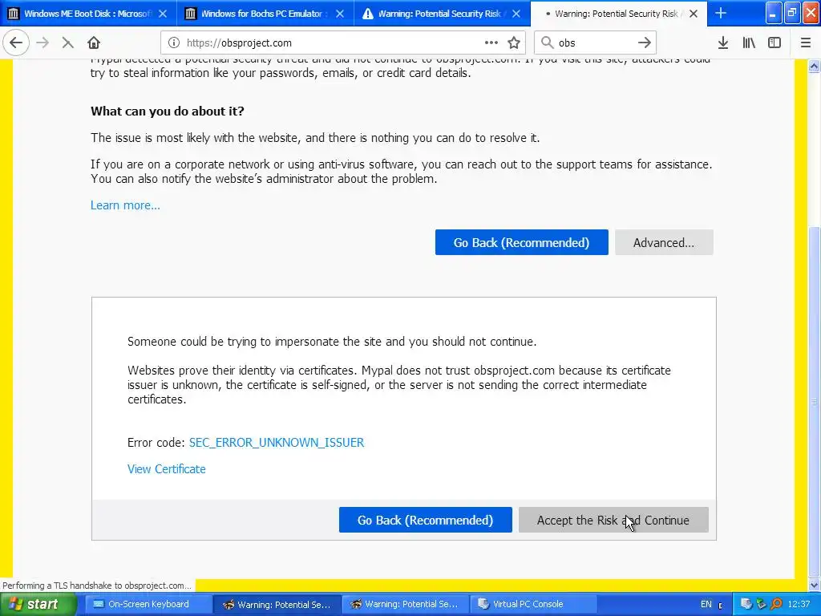Close the currently active warning tab
Viewport: 821px width, 616px height.
pyautogui.click(x=694, y=14)
